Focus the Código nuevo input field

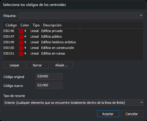click(x=49, y=85)
